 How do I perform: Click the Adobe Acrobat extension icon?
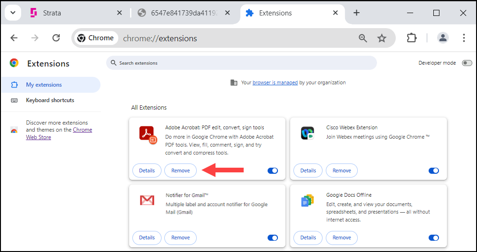coord(148,135)
